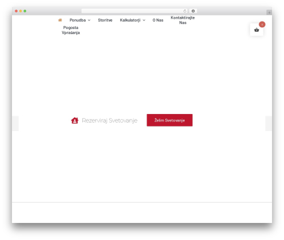Maximize the browser window with the green button
284x240 pixels.
click(25, 11)
